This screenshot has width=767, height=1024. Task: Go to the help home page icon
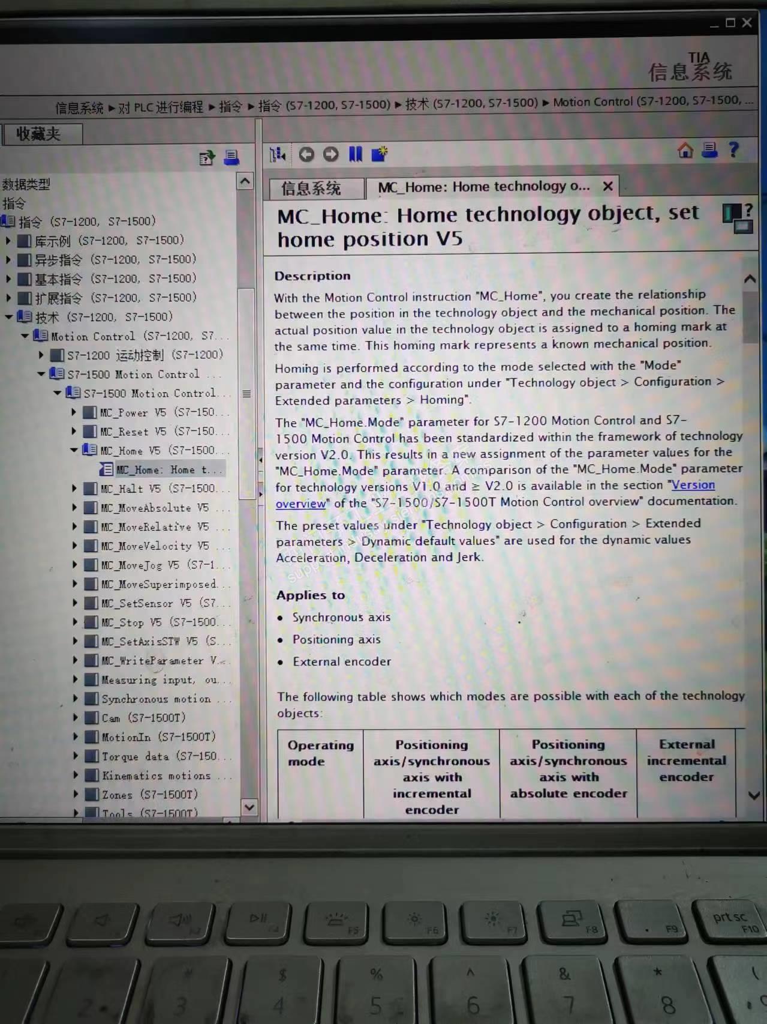coord(685,150)
